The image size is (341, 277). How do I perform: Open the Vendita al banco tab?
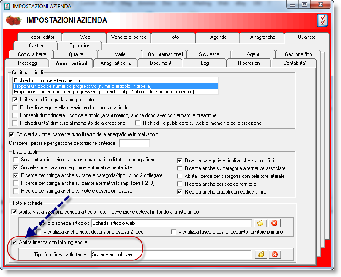tap(129, 37)
